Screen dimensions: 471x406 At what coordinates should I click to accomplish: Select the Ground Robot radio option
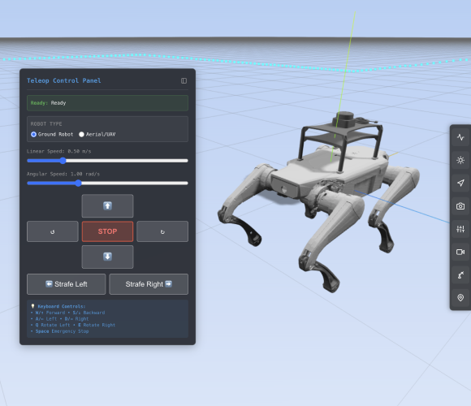(x=33, y=134)
